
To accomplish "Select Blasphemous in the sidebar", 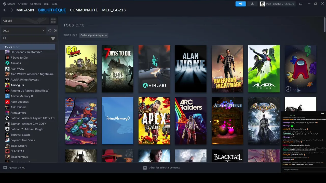I will tap(19, 157).
